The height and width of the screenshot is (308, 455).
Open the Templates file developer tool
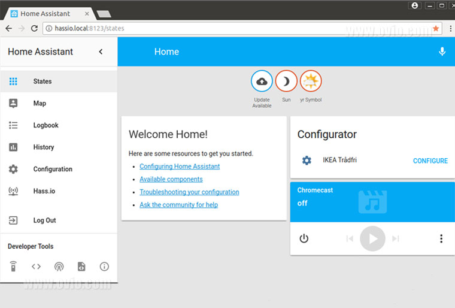(81, 267)
